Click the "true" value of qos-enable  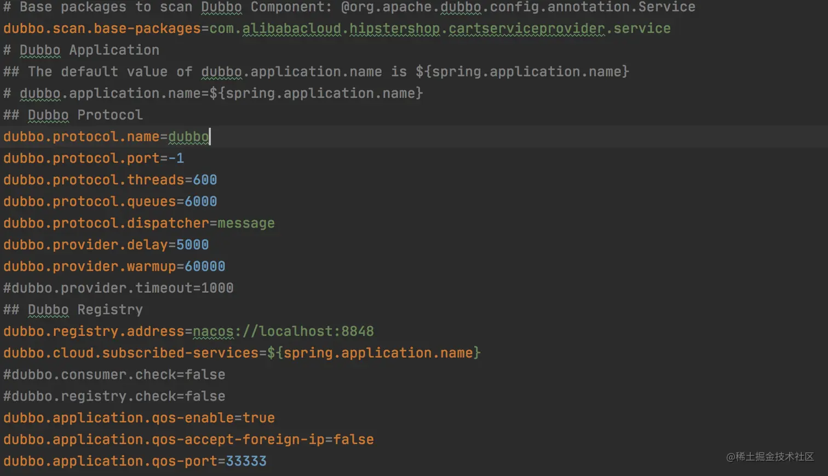(x=259, y=418)
